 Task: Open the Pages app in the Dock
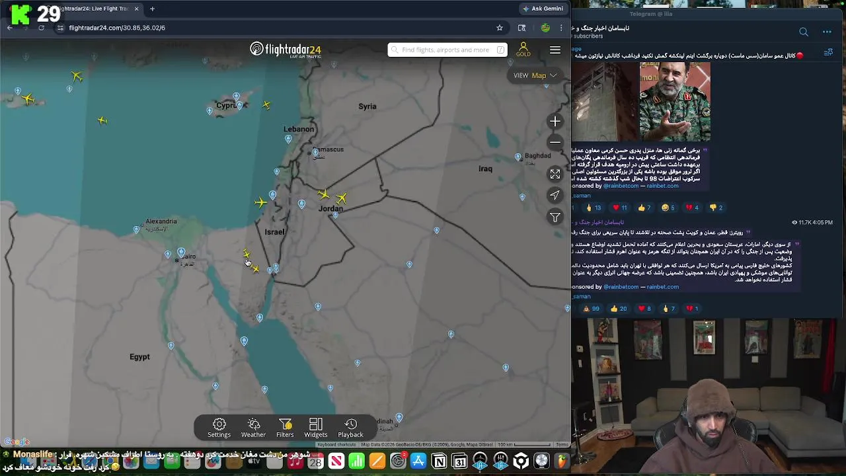tap(377, 461)
